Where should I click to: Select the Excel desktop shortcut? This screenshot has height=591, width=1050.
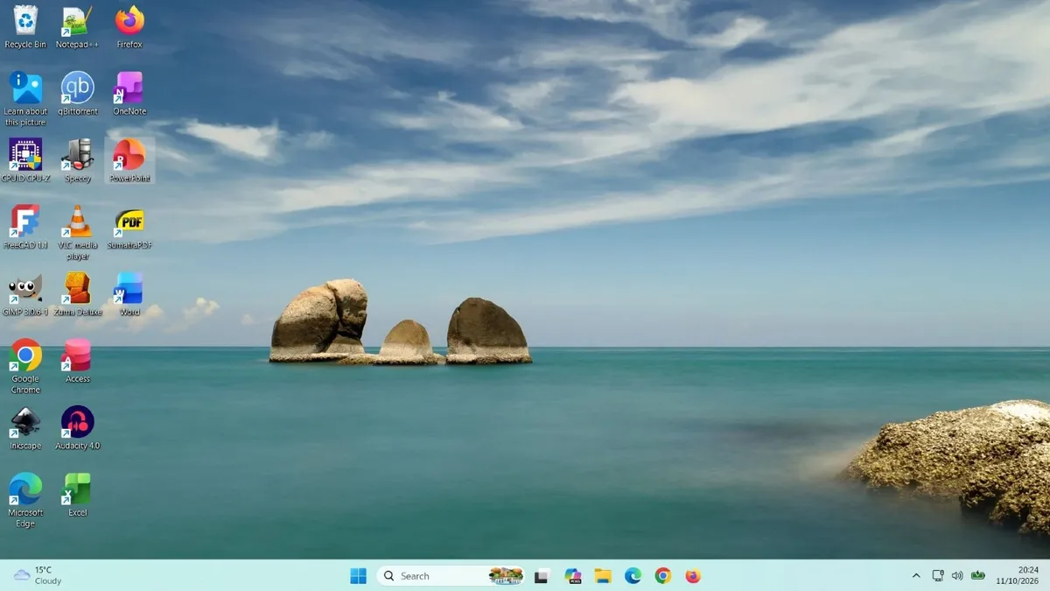(77, 496)
